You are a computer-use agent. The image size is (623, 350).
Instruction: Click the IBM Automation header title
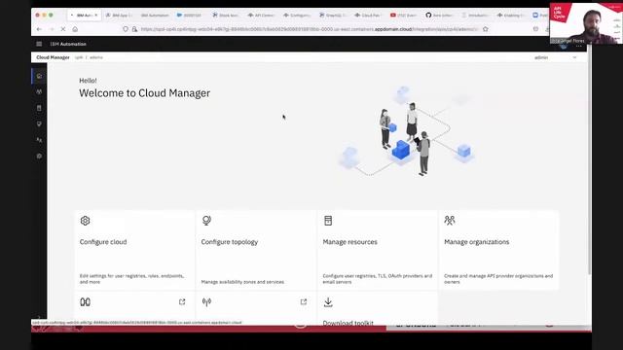[x=68, y=44]
